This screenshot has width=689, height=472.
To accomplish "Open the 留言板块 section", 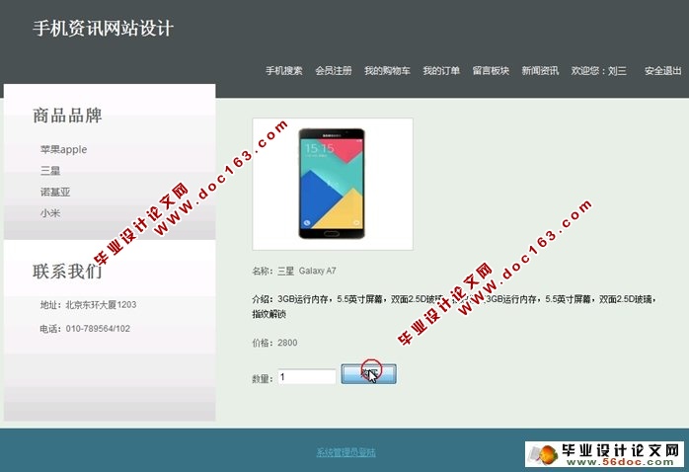I will point(491,71).
